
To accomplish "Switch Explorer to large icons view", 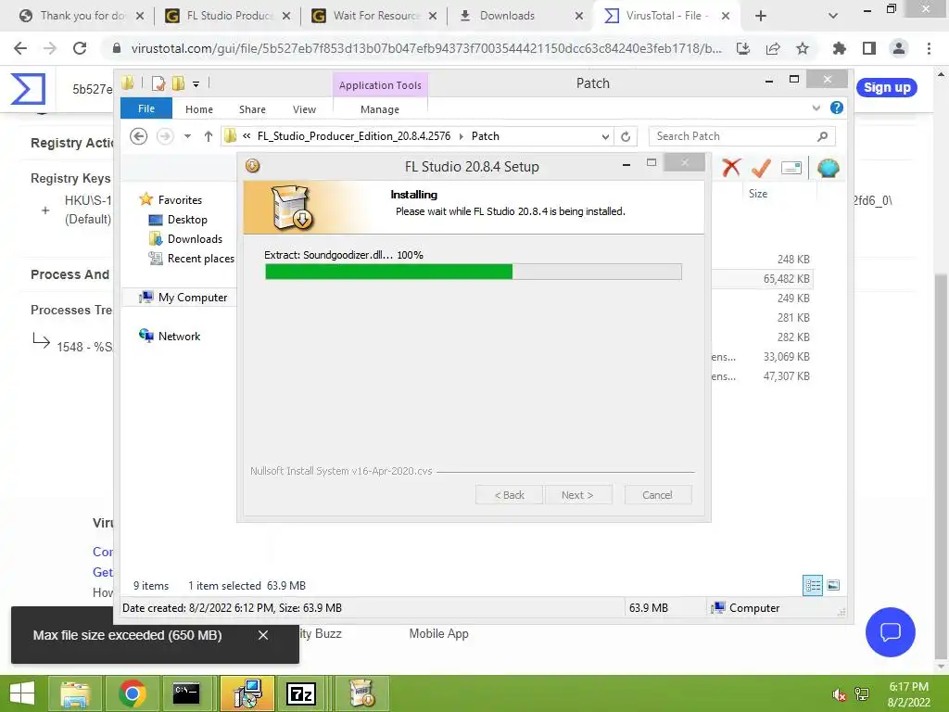I will (x=833, y=586).
